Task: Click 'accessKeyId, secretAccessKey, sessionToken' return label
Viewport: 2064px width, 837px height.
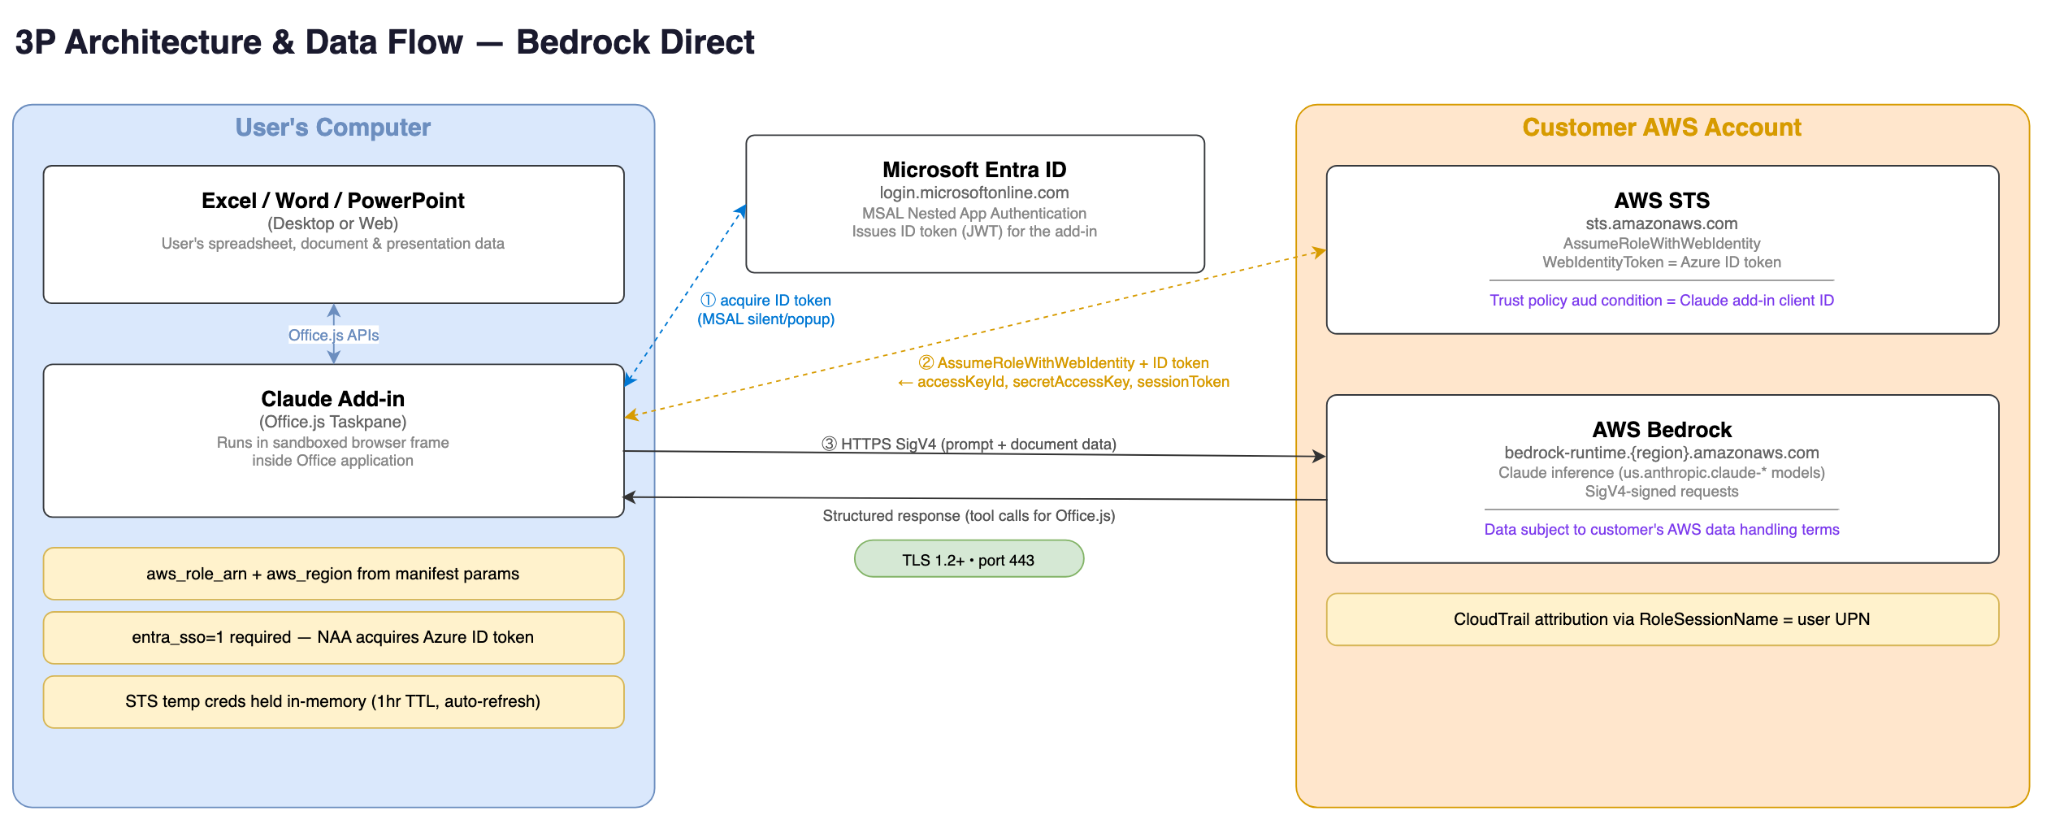Action: pos(1073,382)
